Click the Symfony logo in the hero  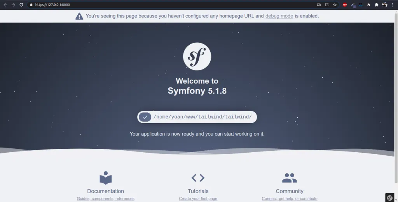pos(197,56)
